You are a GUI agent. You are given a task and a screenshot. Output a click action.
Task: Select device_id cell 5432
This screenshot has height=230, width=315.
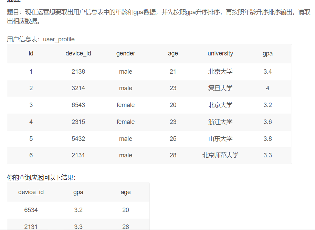78,139
